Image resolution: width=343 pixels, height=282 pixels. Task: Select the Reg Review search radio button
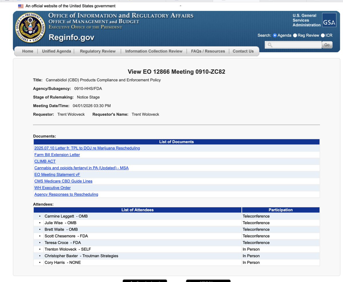[x=295, y=35]
